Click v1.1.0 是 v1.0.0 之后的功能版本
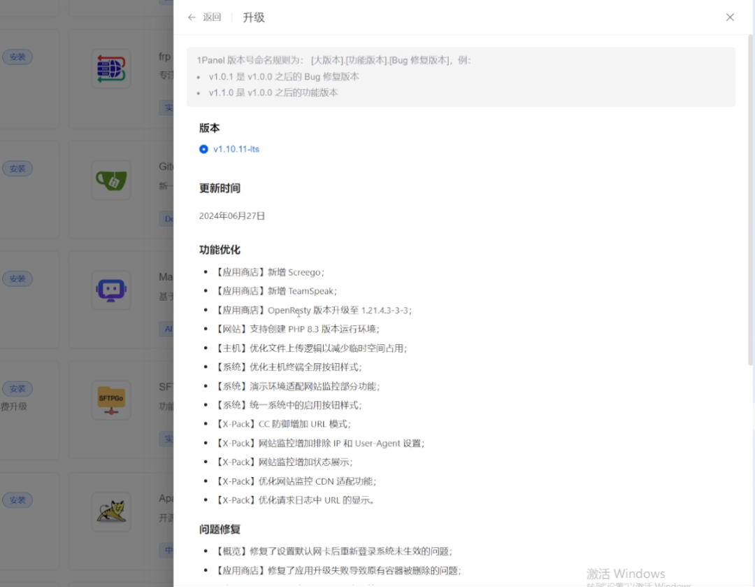Image resolution: width=755 pixels, height=587 pixels. point(273,92)
